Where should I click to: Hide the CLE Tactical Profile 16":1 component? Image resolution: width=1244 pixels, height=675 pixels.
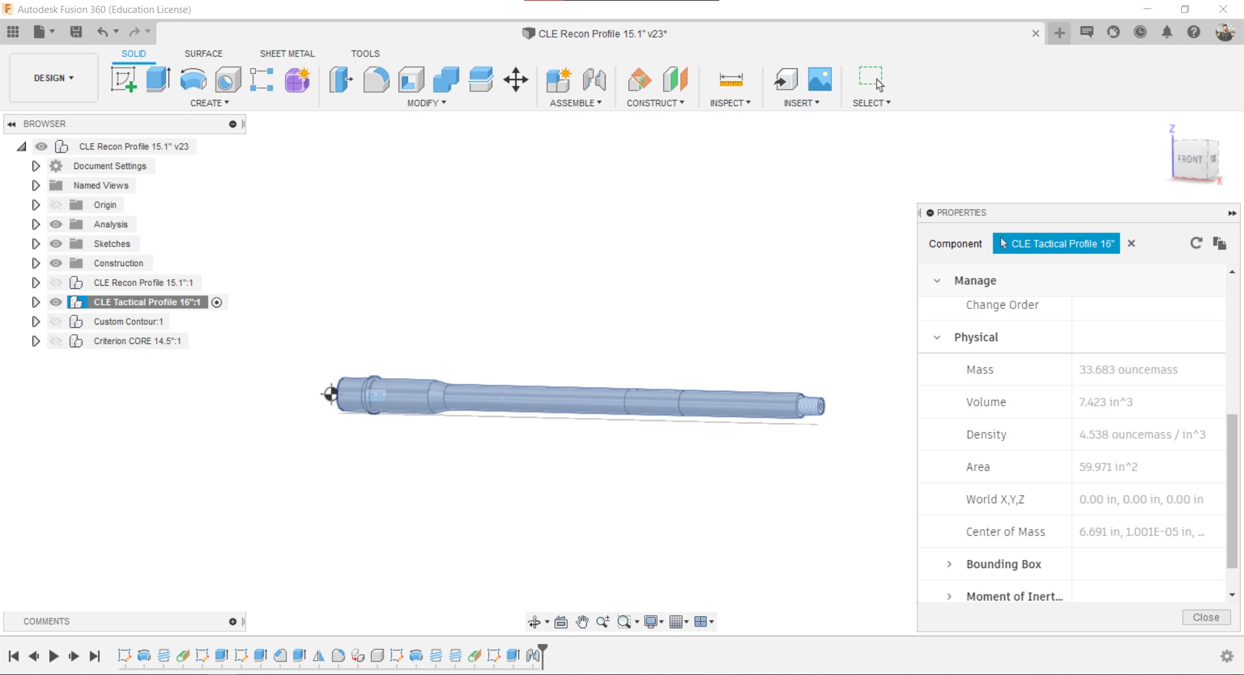pos(56,302)
